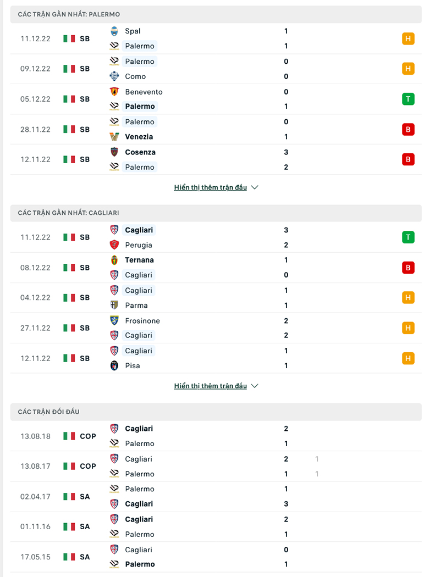Click red B badge for Venezia match

408,130
